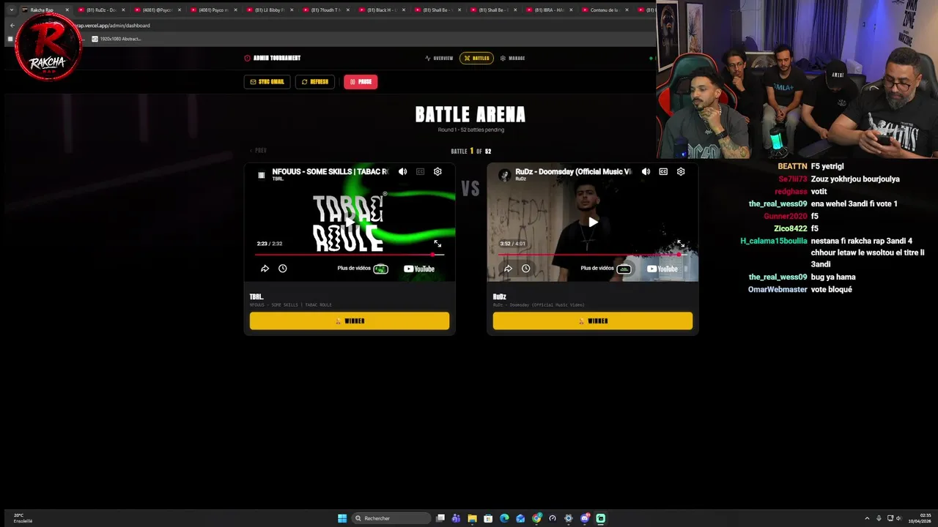This screenshot has height=527, width=938.
Task: Enter fullscreen on RuDz video
Action: point(681,244)
